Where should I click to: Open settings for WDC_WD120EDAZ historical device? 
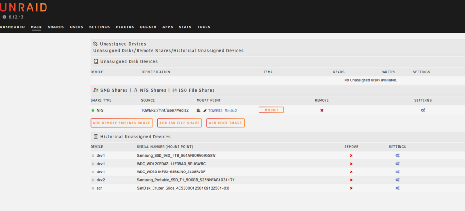pos(398,164)
